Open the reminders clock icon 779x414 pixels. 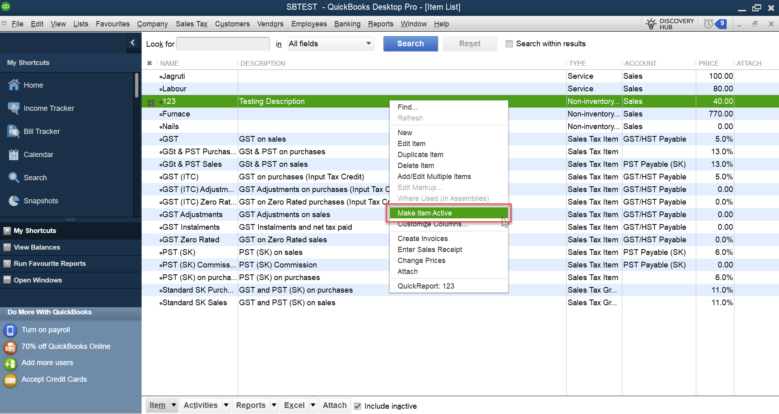708,24
